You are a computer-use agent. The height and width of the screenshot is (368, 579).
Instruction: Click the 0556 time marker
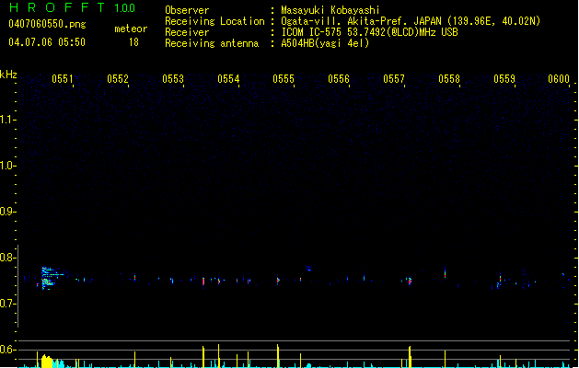click(x=339, y=79)
